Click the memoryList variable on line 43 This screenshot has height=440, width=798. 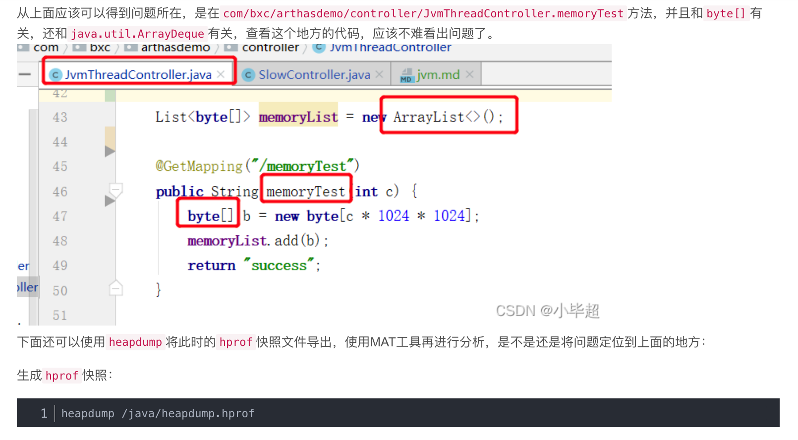298,117
